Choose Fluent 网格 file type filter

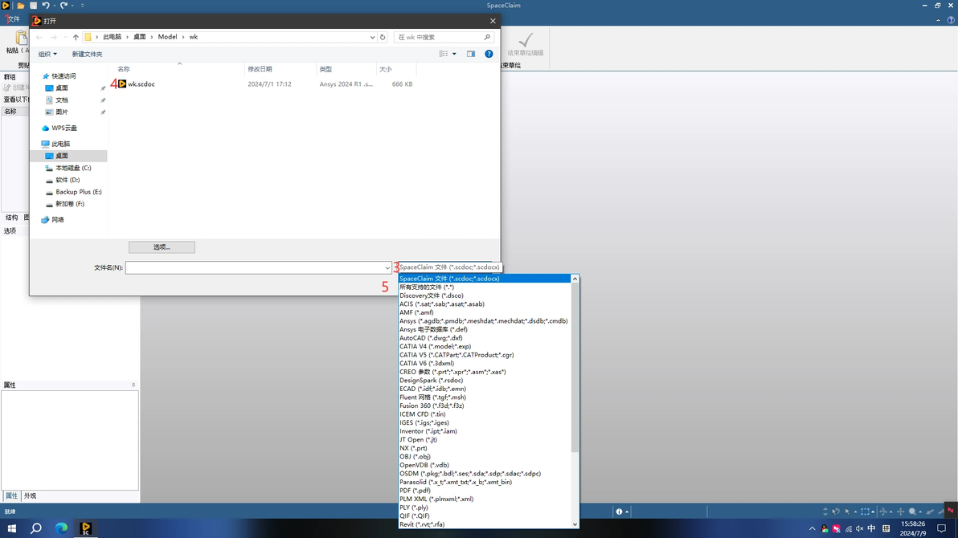click(432, 397)
